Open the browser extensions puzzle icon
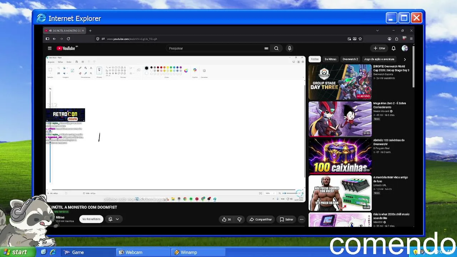Viewport: 457px width, 257px height. coord(397,39)
